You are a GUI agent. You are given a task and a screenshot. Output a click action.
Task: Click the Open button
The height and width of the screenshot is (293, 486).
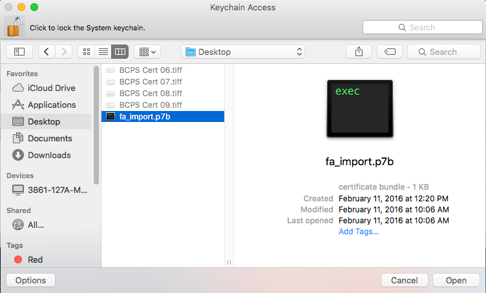point(456,280)
